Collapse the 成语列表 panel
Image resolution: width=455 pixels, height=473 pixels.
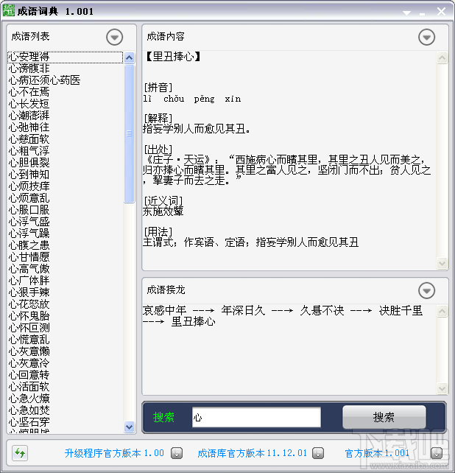coord(115,37)
